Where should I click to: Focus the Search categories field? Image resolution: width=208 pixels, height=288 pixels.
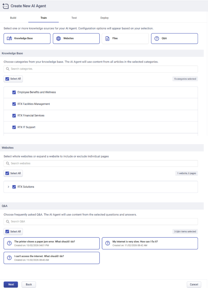click(101, 69)
